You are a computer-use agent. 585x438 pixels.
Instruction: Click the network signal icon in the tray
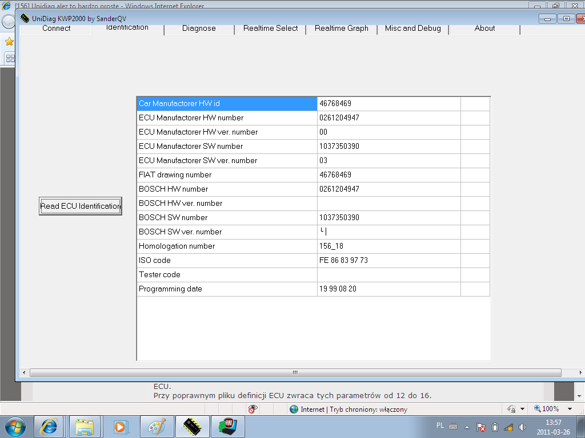pos(508,427)
